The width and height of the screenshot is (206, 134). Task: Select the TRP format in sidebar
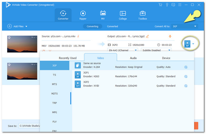pyautogui.click(x=54, y=103)
